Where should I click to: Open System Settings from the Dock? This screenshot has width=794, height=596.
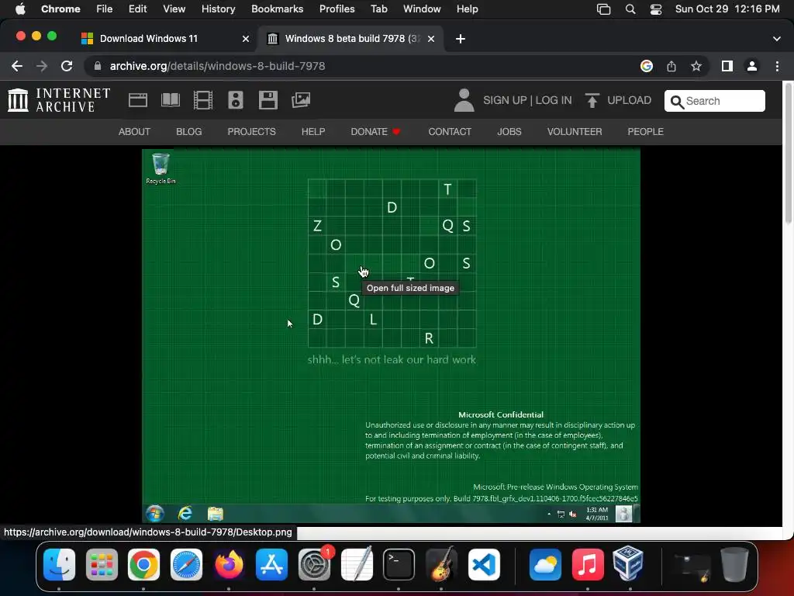point(315,564)
